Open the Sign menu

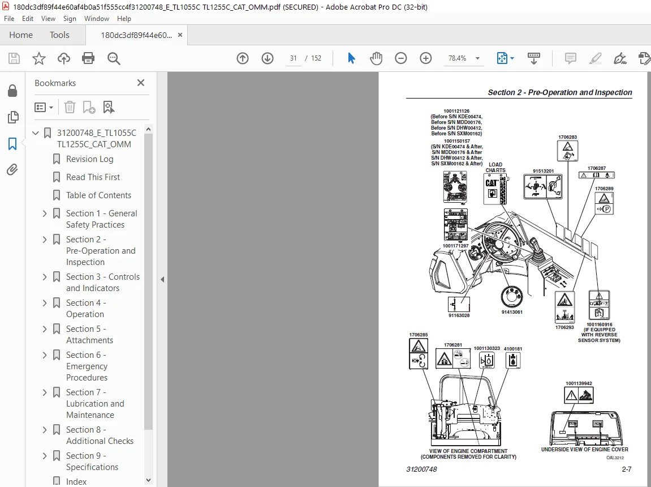point(70,19)
